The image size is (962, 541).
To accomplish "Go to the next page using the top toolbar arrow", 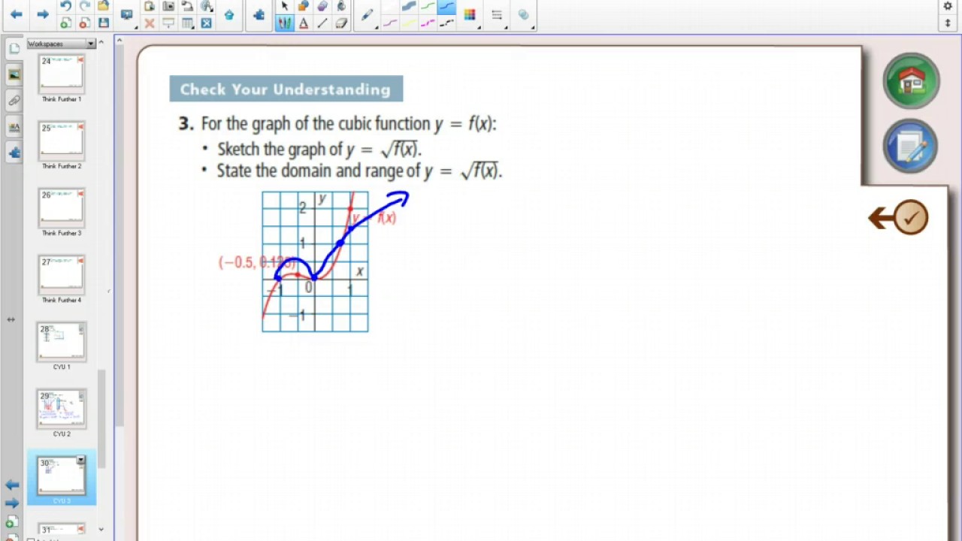I will (x=43, y=14).
